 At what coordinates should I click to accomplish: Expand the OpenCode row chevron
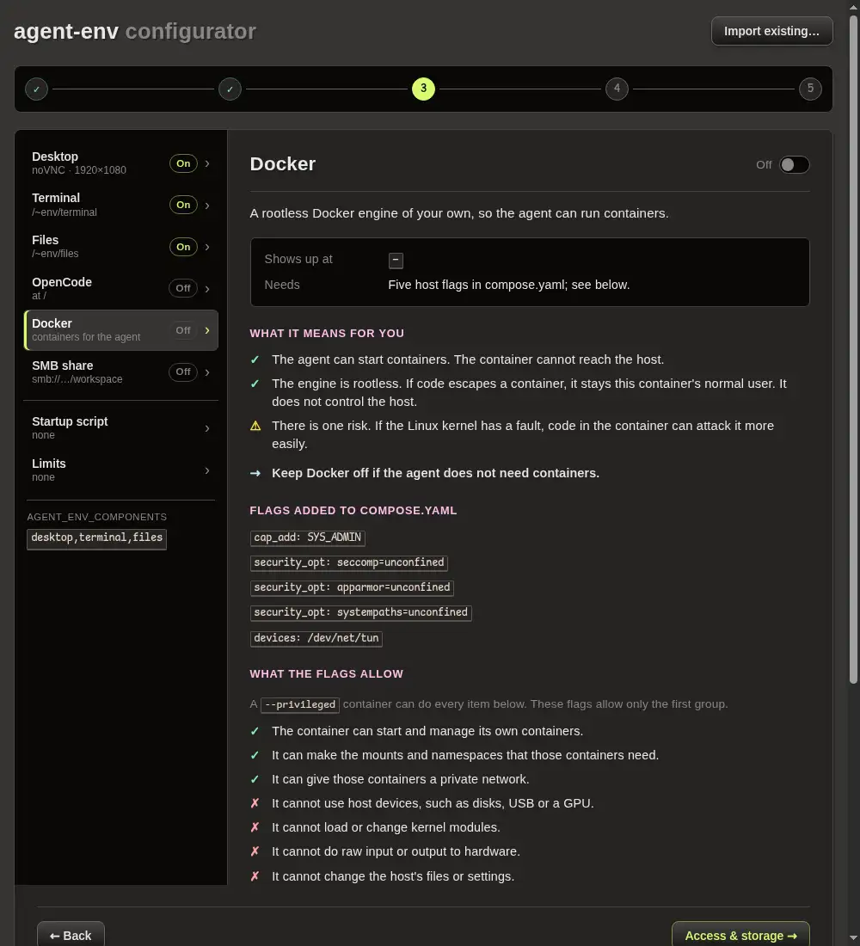click(x=207, y=288)
